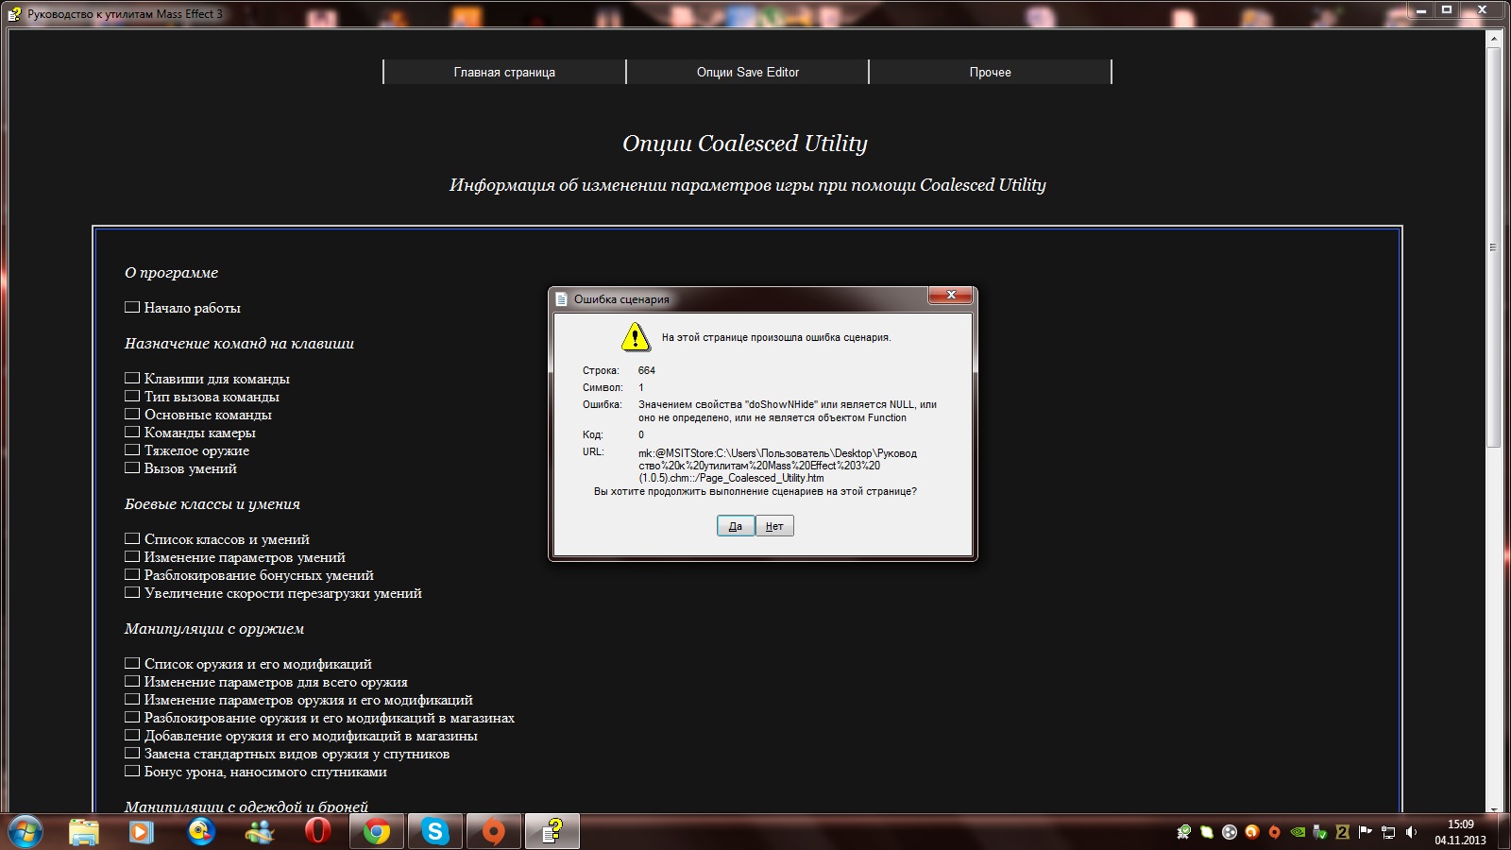The image size is (1511, 850).
Task: Toggle "Список оружия и его модификаций" checkbox
Action: tap(132, 663)
